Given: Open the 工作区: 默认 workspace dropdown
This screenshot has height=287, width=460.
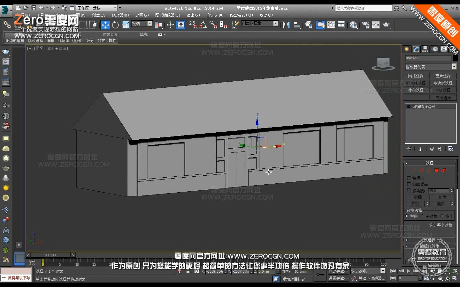Looking at the screenshot, I should [x=97, y=8].
